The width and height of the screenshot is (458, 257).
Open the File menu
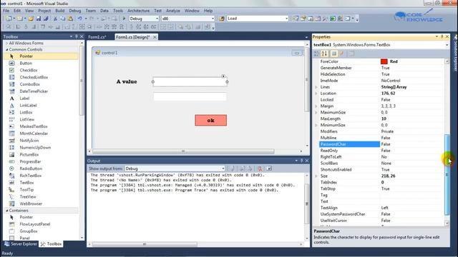tap(6, 11)
